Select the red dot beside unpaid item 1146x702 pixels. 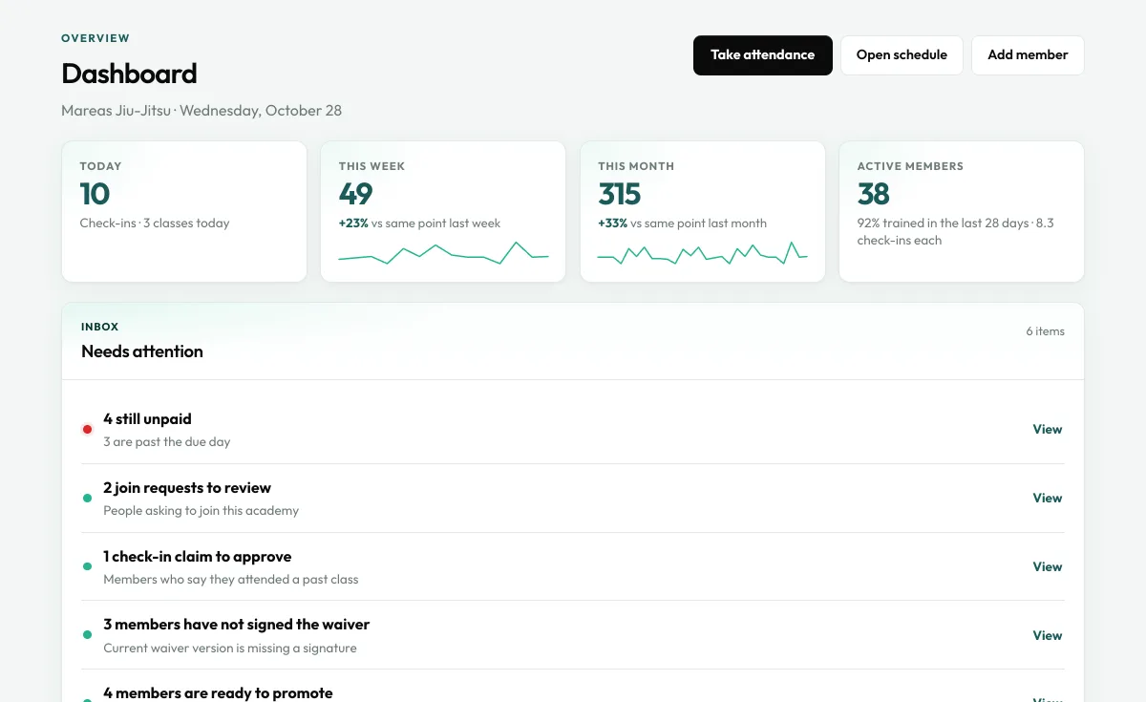(x=87, y=430)
